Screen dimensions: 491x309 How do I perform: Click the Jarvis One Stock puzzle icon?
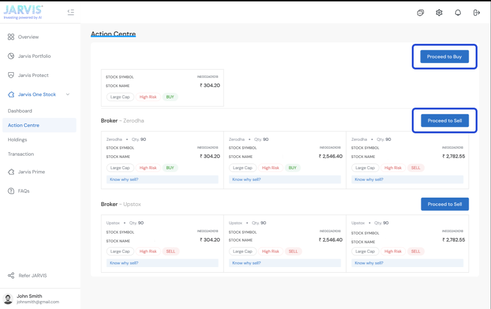tap(11, 94)
